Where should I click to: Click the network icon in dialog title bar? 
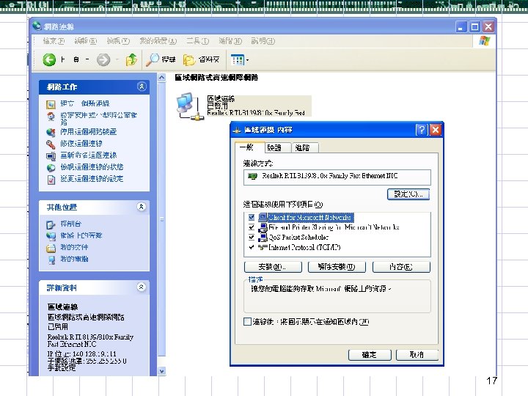(237, 130)
